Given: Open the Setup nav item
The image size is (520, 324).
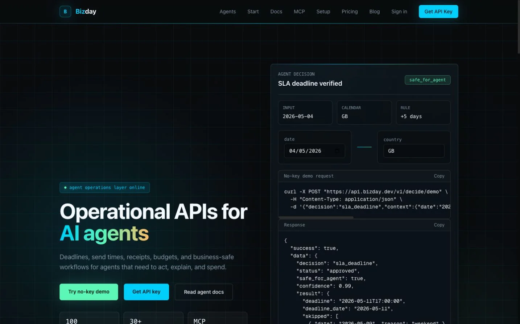Looking at the screenshot, I should tap(323, 12).
